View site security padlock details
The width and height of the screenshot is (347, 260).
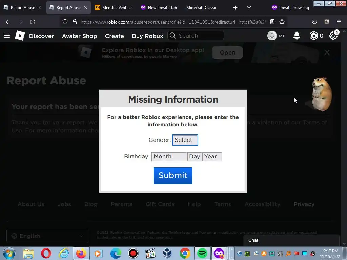pos(75,22)
